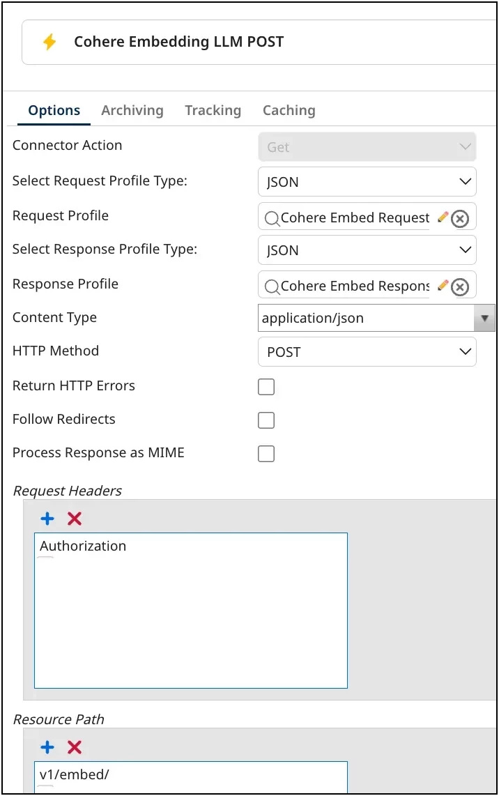
Task: Remove the Response Profile selection
Action: point(460,287)
